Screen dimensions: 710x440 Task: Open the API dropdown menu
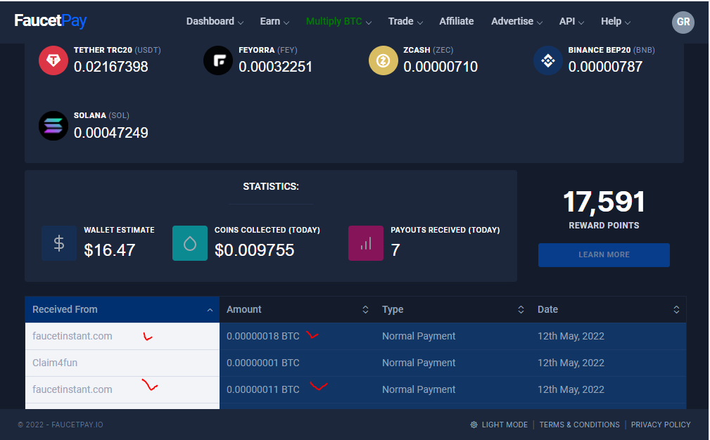coord(571,21)
